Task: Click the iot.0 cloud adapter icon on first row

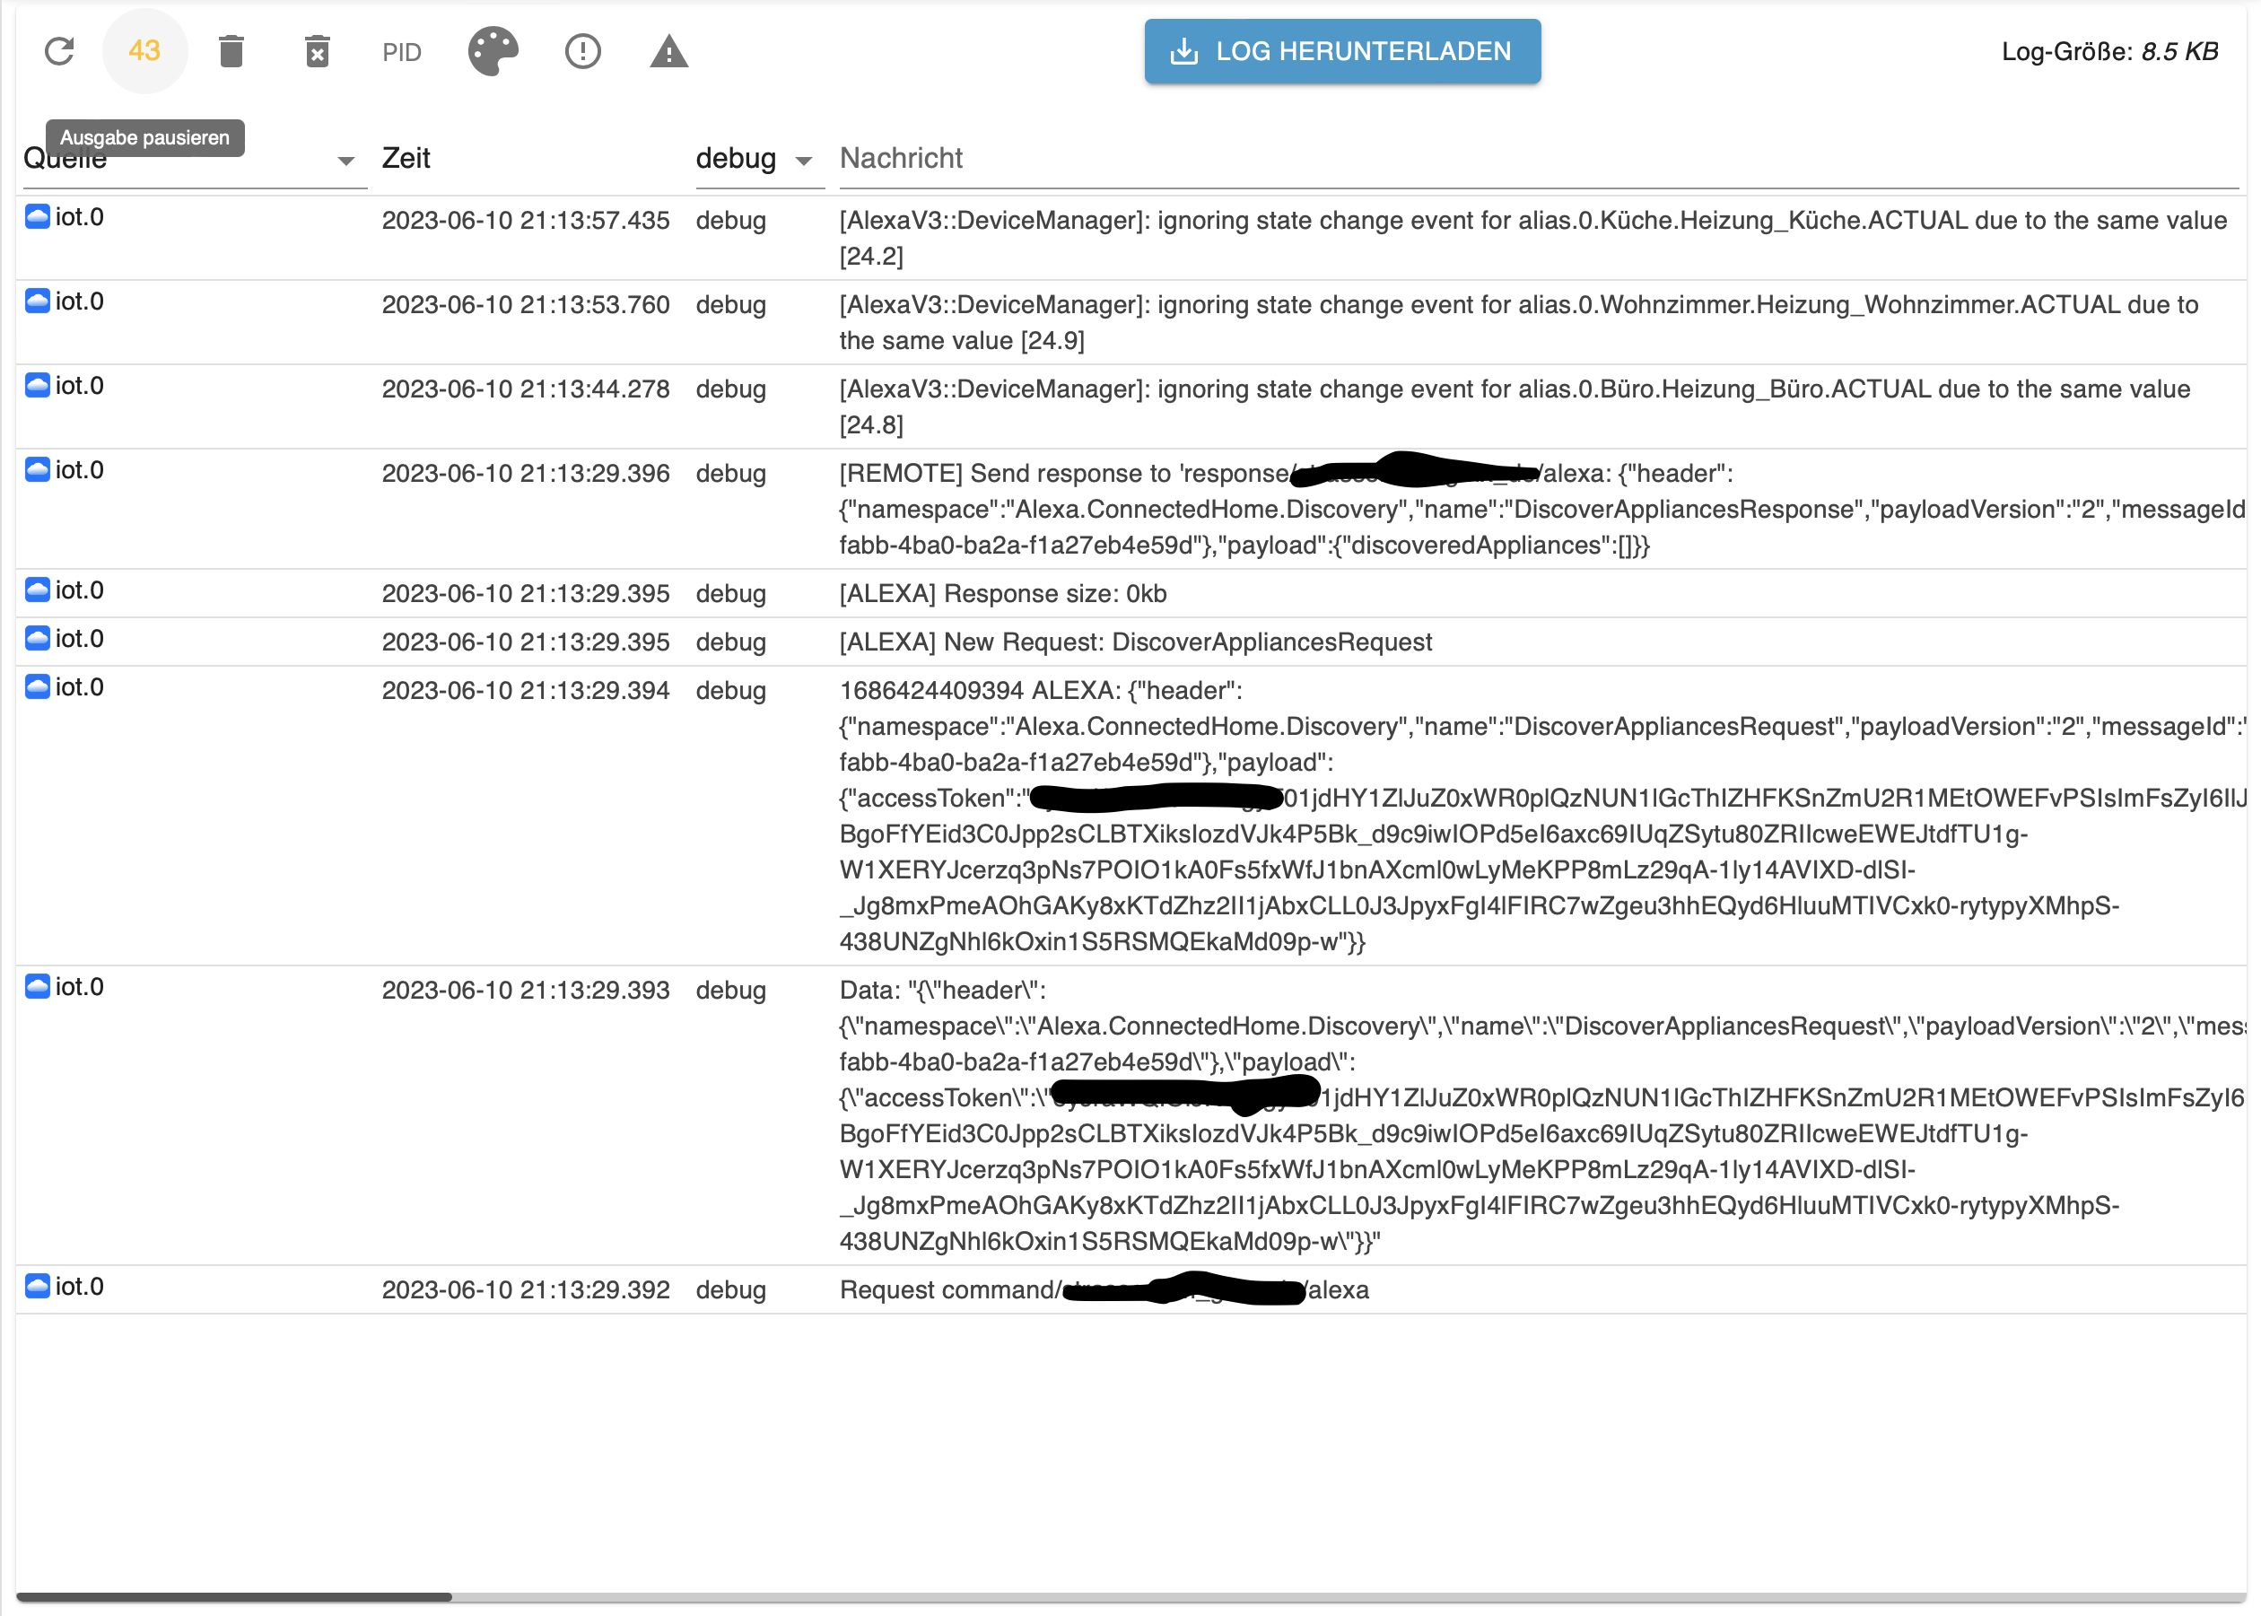Action: point(36,218)
